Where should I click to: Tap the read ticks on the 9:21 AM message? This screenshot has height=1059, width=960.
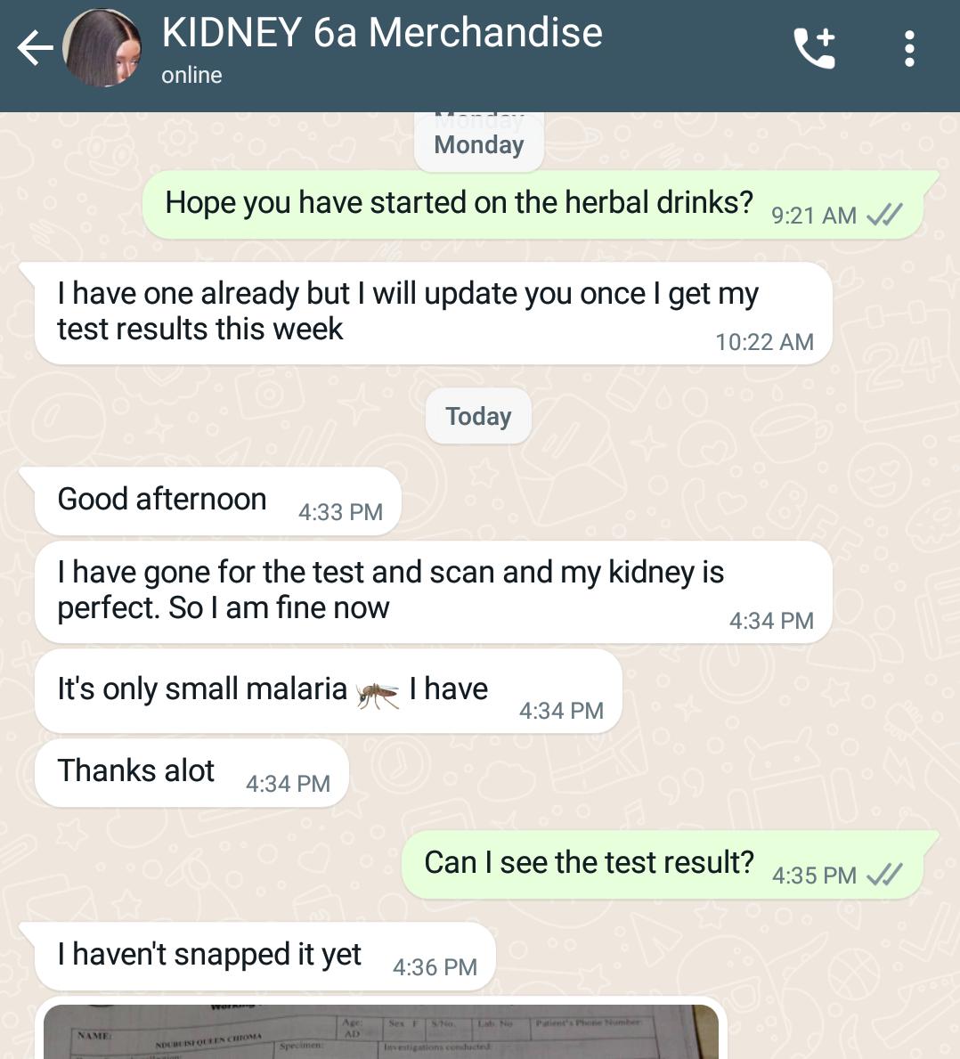click(884, 216)
